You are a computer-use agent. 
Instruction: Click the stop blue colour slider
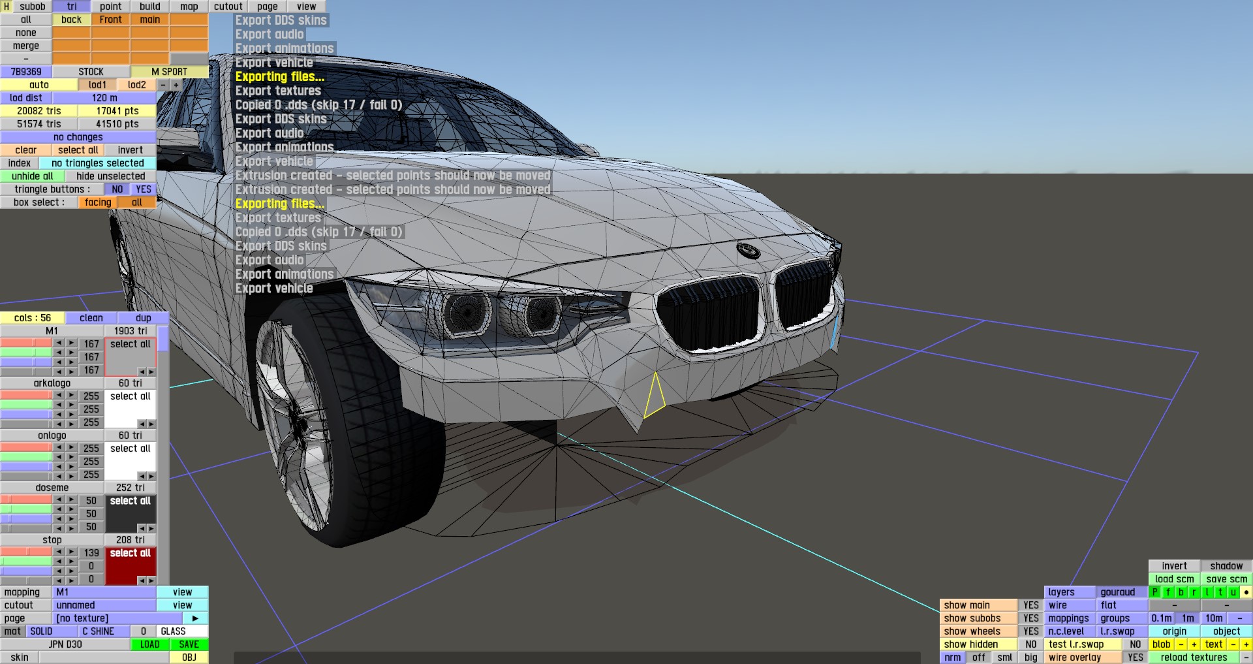26,571
